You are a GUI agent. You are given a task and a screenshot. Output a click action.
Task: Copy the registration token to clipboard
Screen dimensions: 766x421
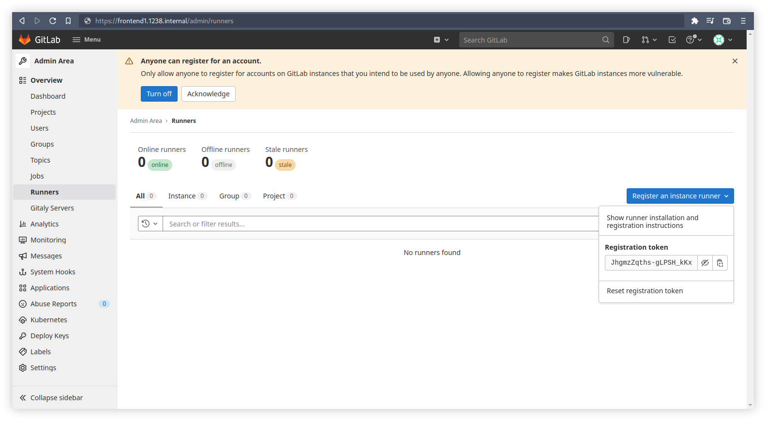coord(720,263)
